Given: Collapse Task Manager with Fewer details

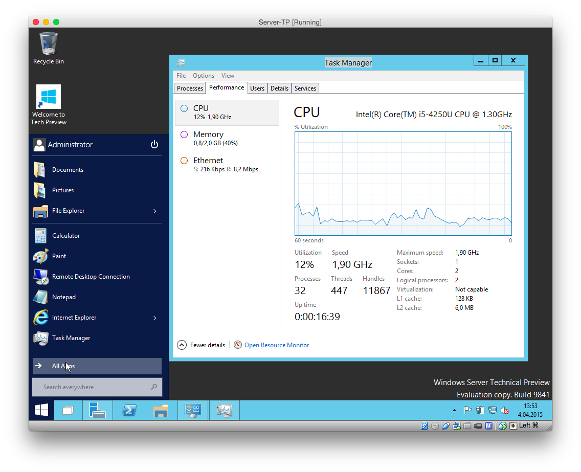Looking at the screenshot, I should pyautogui.click(x=202, y=345).
